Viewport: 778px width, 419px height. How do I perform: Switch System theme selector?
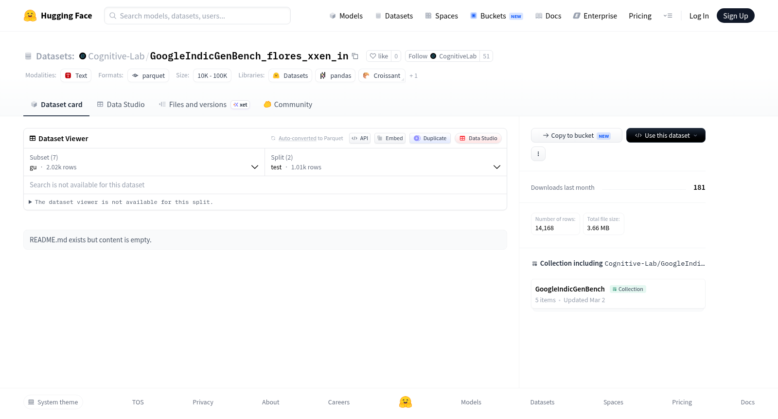click(x=53, y=402)
